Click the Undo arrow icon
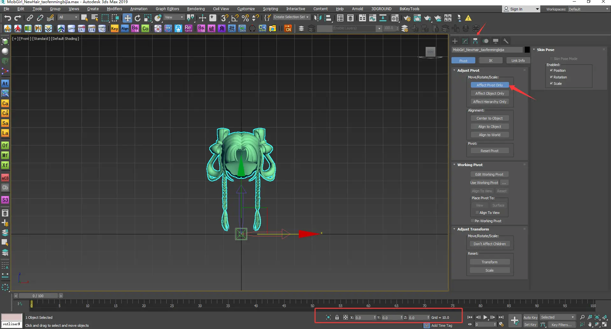Viewport: 611px width, 329px height. pos(8,18)
